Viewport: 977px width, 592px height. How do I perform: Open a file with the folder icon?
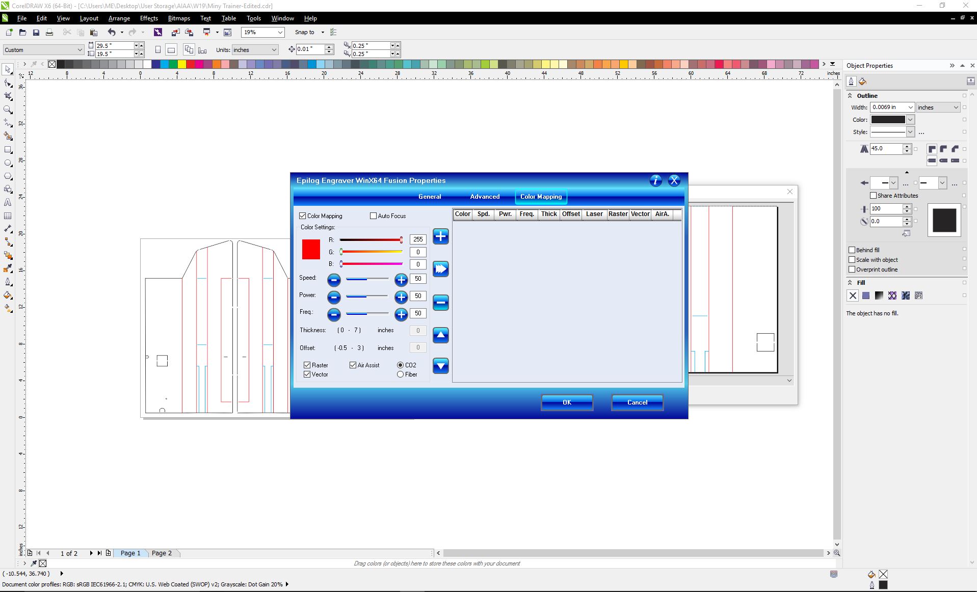(22, 32)
